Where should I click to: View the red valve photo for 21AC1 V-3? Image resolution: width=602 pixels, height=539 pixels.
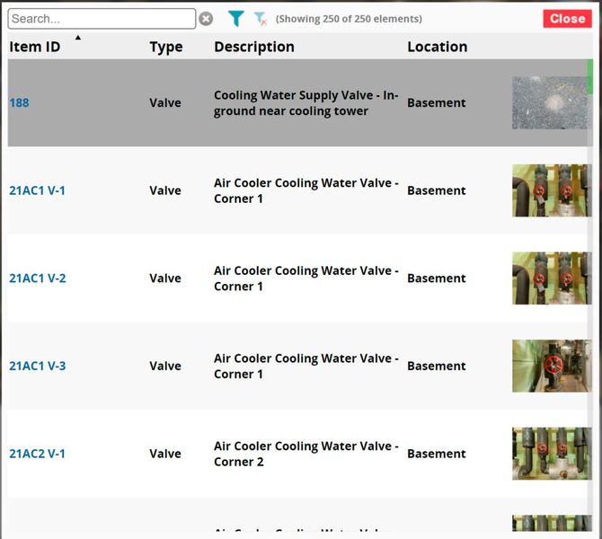coord(550,366)
